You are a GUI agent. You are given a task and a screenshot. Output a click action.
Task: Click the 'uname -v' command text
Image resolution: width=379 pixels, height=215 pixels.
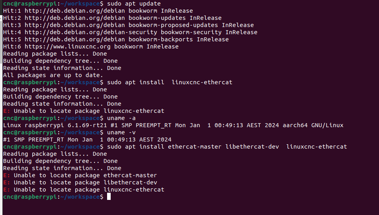click(121, 132)
